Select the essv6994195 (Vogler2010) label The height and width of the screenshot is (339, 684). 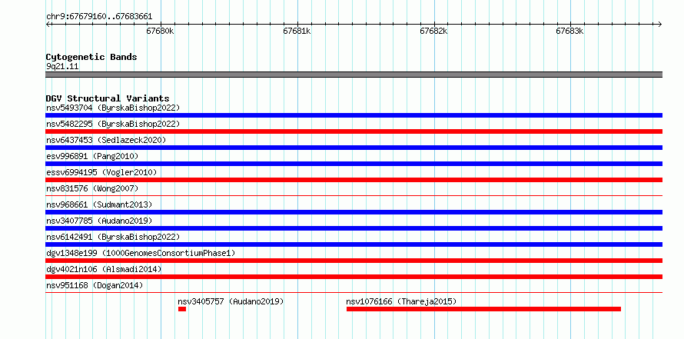point(101,172)
